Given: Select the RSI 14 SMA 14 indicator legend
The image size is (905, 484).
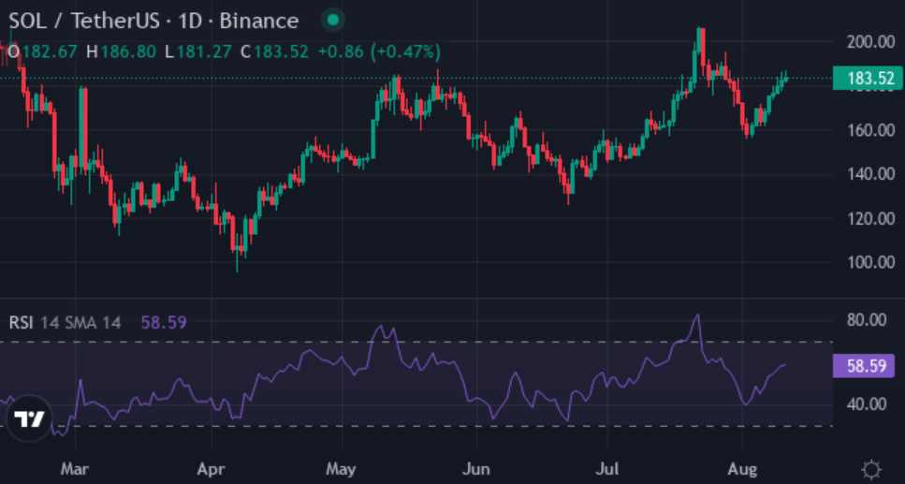Looking at the screenshot, I should 65,322.
